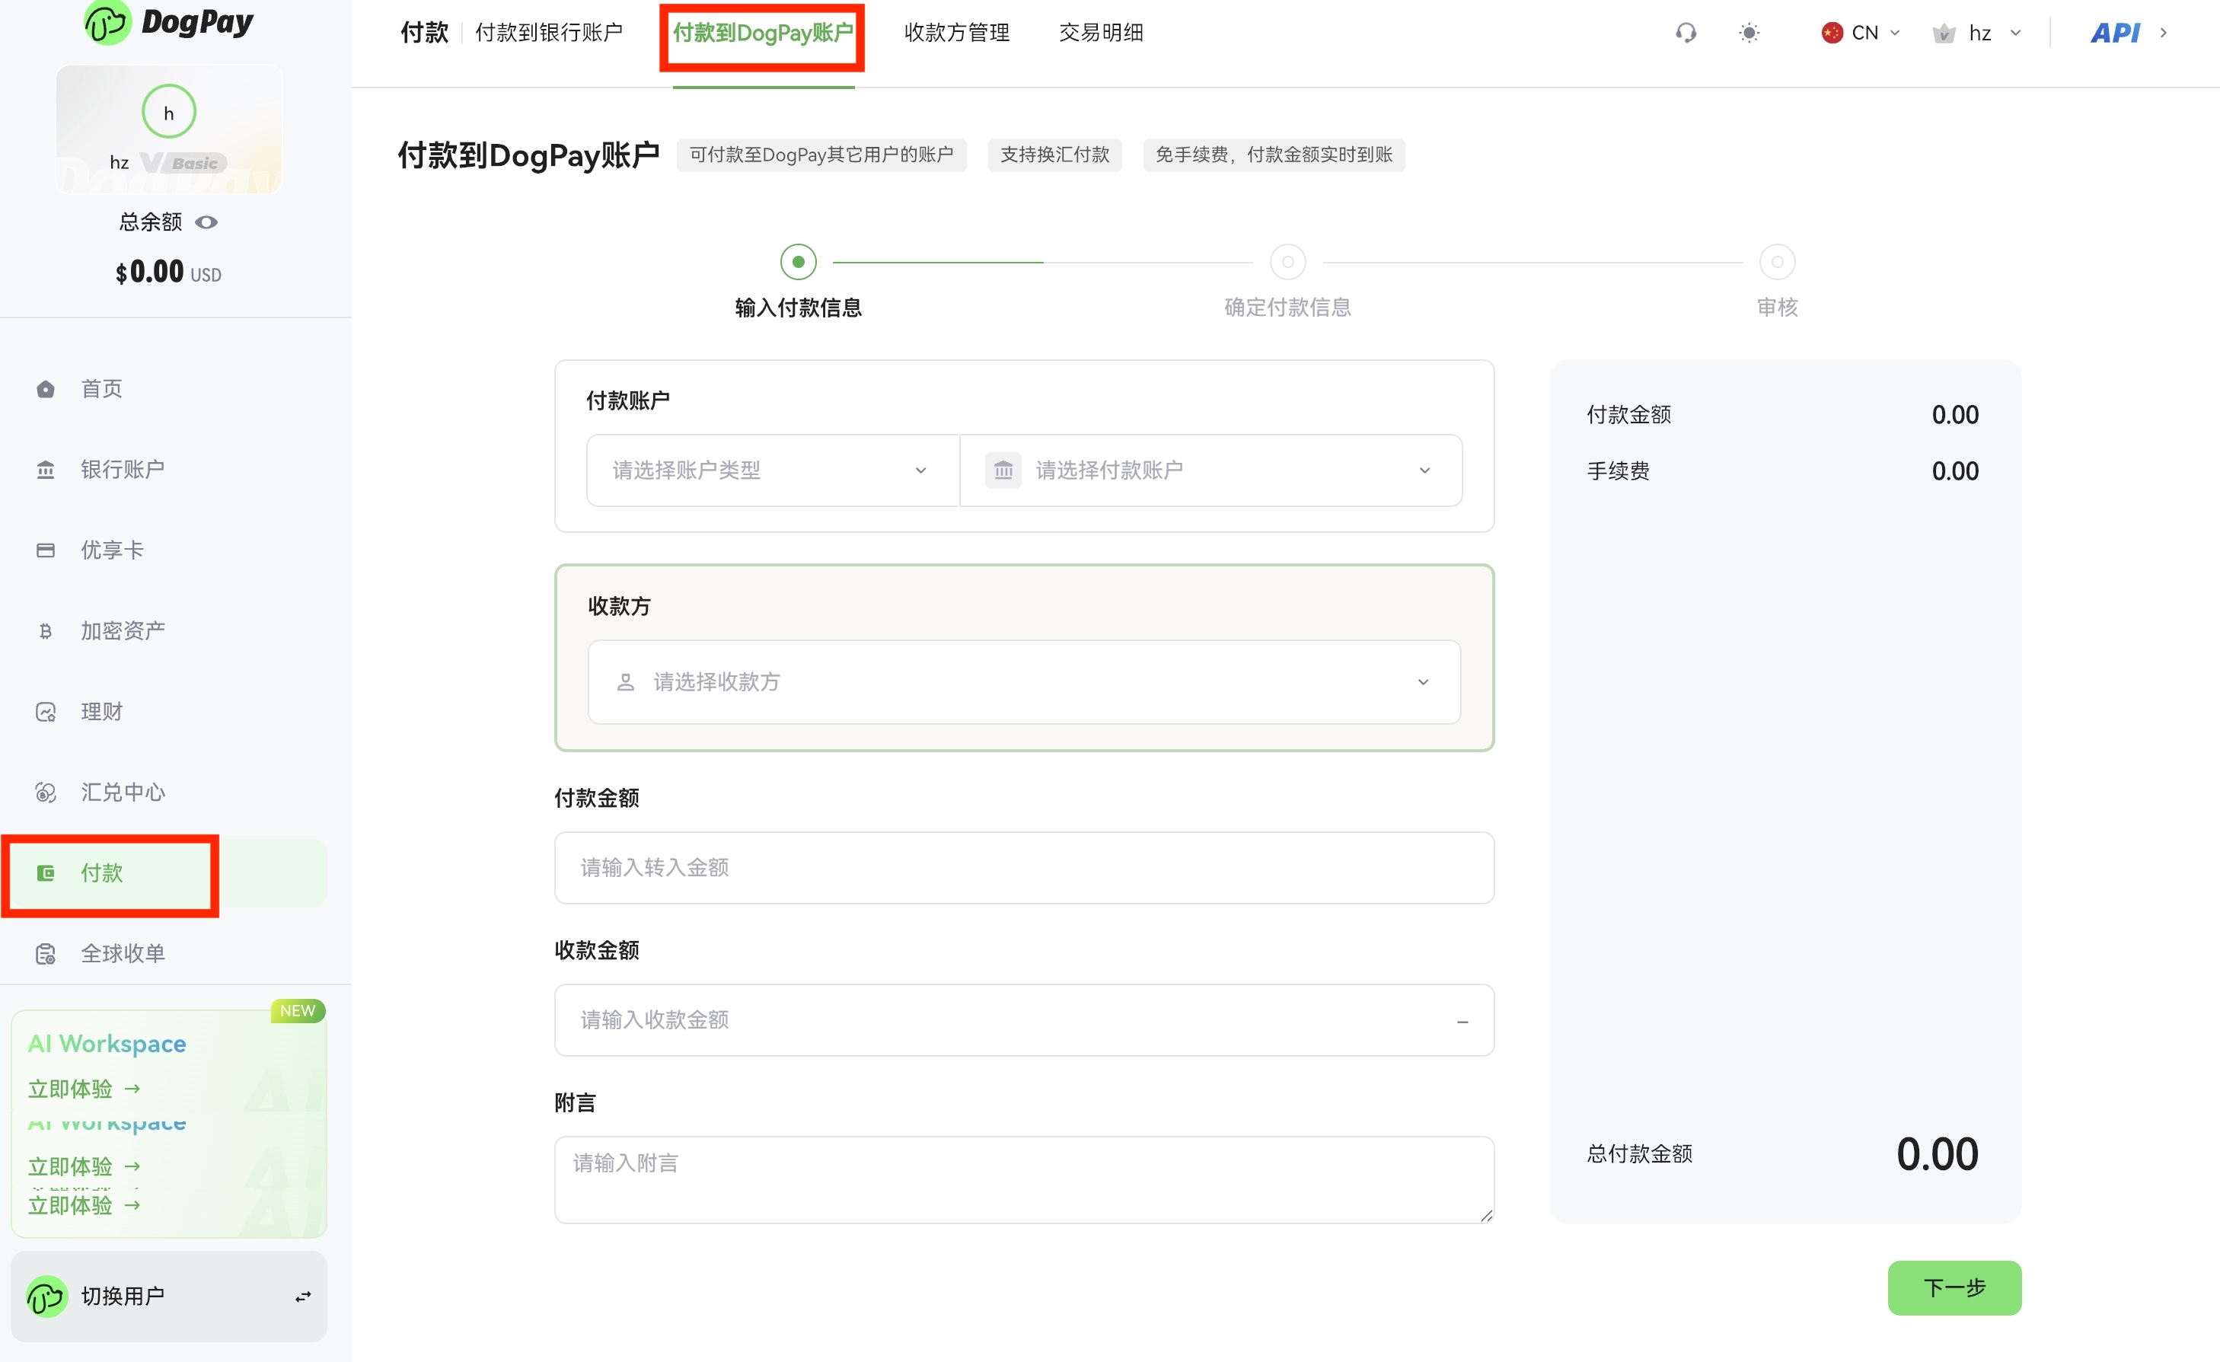
Task: Click the 银行账户 bank building icon
Action: pyautogui.click(x=45, y=469)
